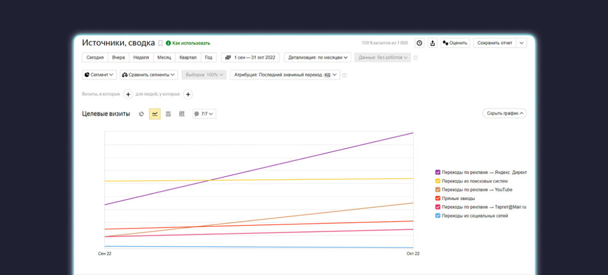Click 'Сохранить отчет' button

pyautogui.click(x=495, y=43)
